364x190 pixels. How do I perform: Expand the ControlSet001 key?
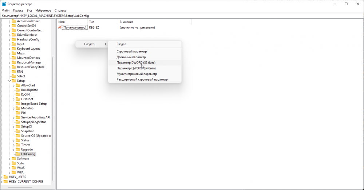tap(9, 26)
